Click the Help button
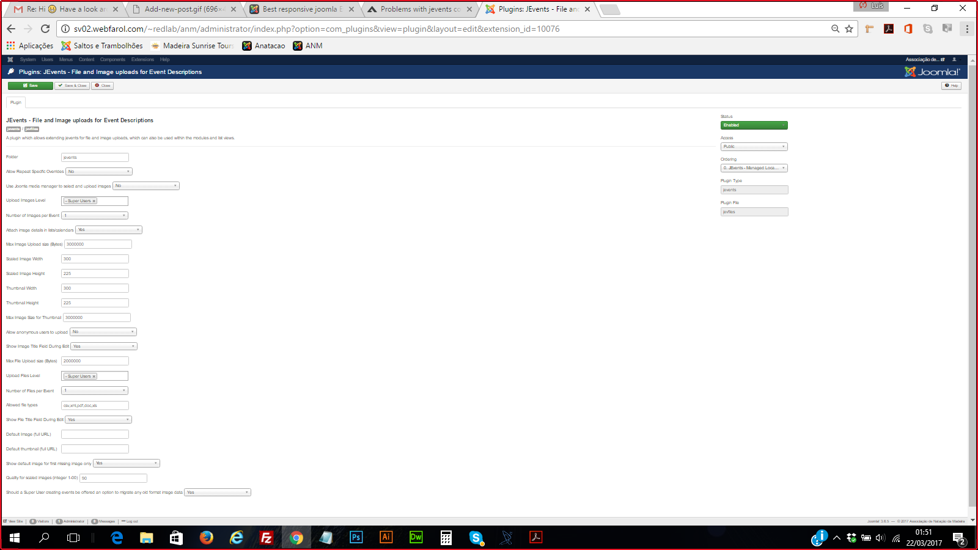This screenshot has width=978, height=550. coord(951,86)
